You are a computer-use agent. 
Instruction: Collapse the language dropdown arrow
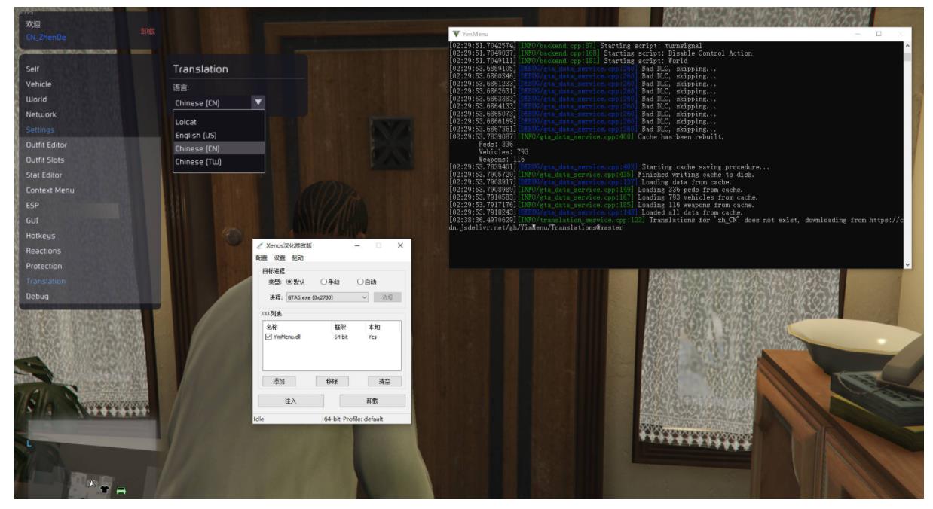[258, 102]
